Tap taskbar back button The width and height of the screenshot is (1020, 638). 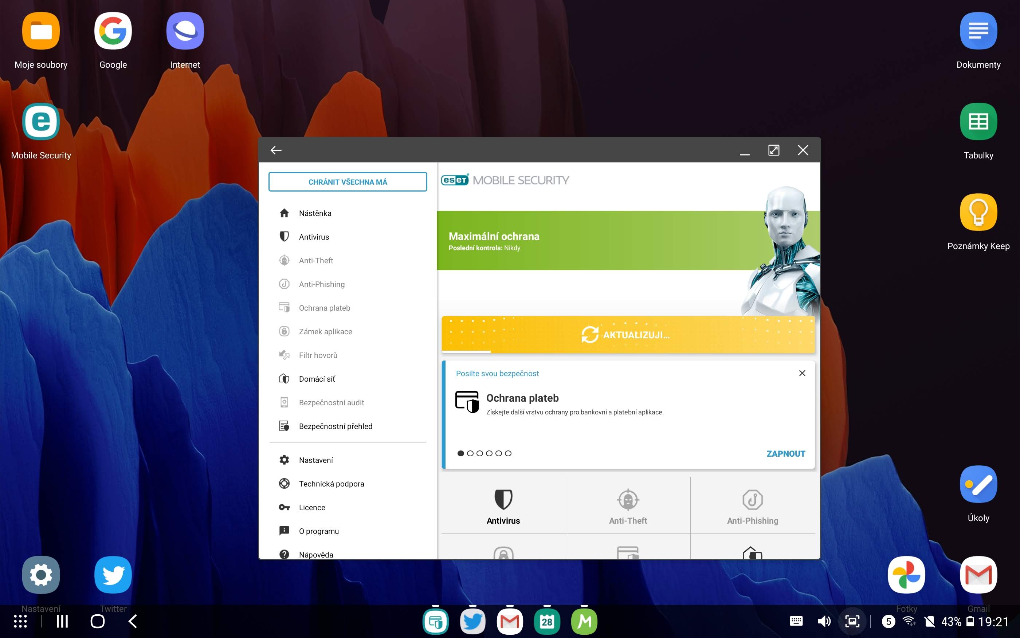(133, 621)
